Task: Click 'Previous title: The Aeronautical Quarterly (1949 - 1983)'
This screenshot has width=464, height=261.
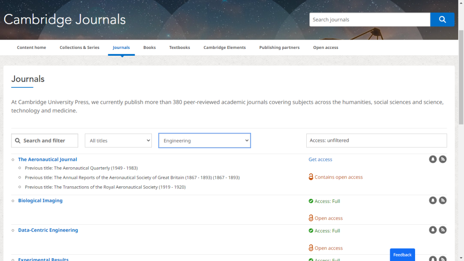Action: tap(82, 168)
